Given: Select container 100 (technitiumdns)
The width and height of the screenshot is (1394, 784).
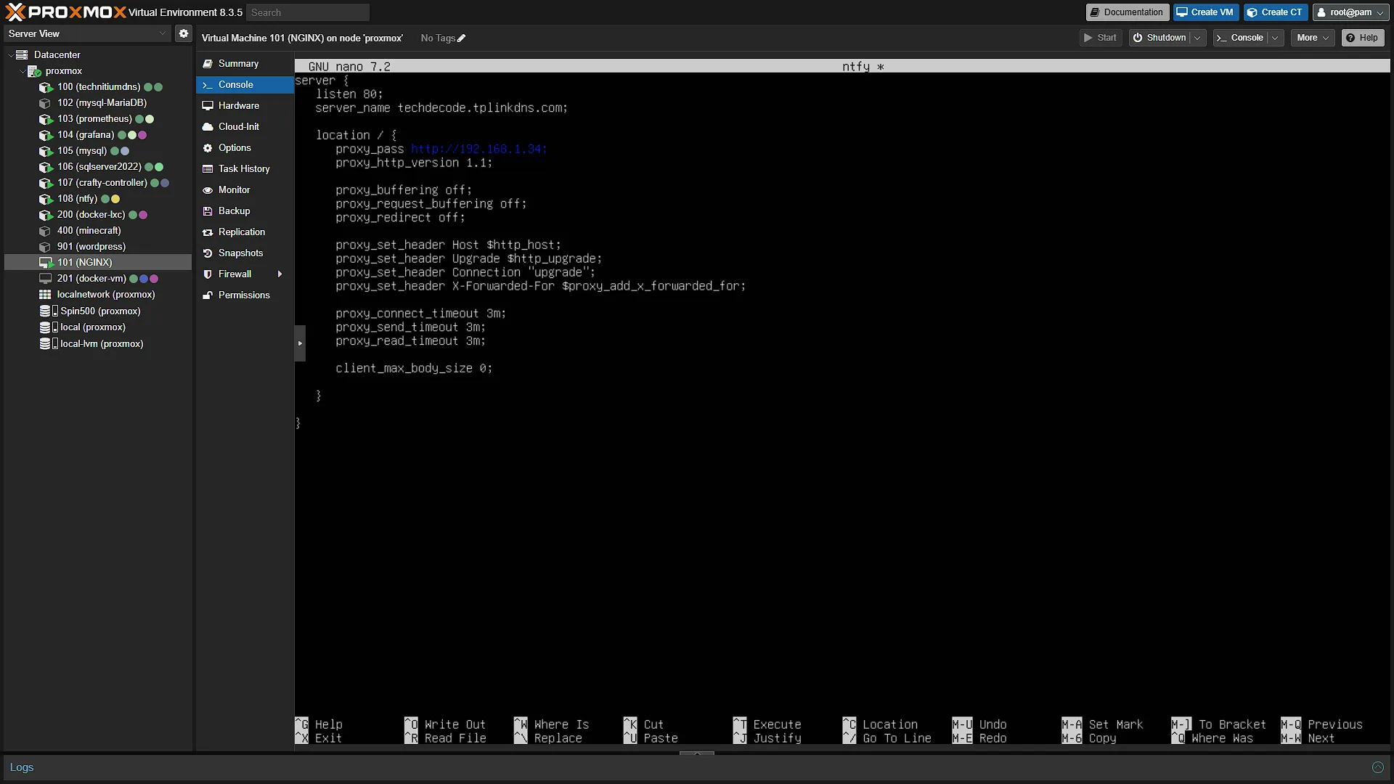Looking at the screenshot, I should point(99,87).
